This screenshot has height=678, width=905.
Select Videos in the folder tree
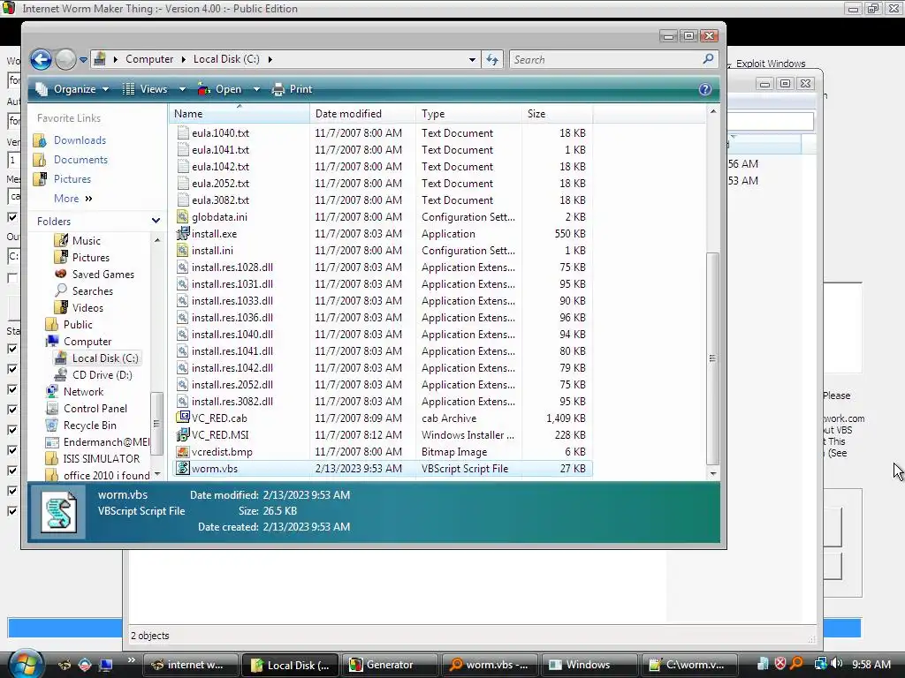point(87,308)
